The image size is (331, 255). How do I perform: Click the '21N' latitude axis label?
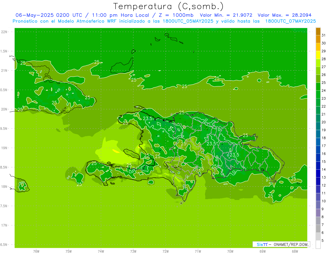coord(4,70)
